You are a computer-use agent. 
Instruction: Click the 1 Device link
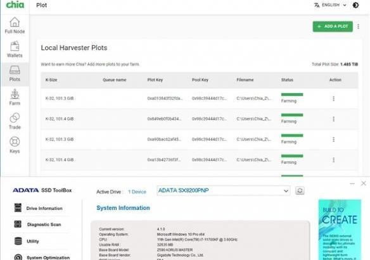(137, 192)
